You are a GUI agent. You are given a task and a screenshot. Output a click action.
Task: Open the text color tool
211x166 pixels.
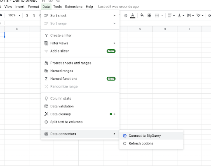coord(133,15)
